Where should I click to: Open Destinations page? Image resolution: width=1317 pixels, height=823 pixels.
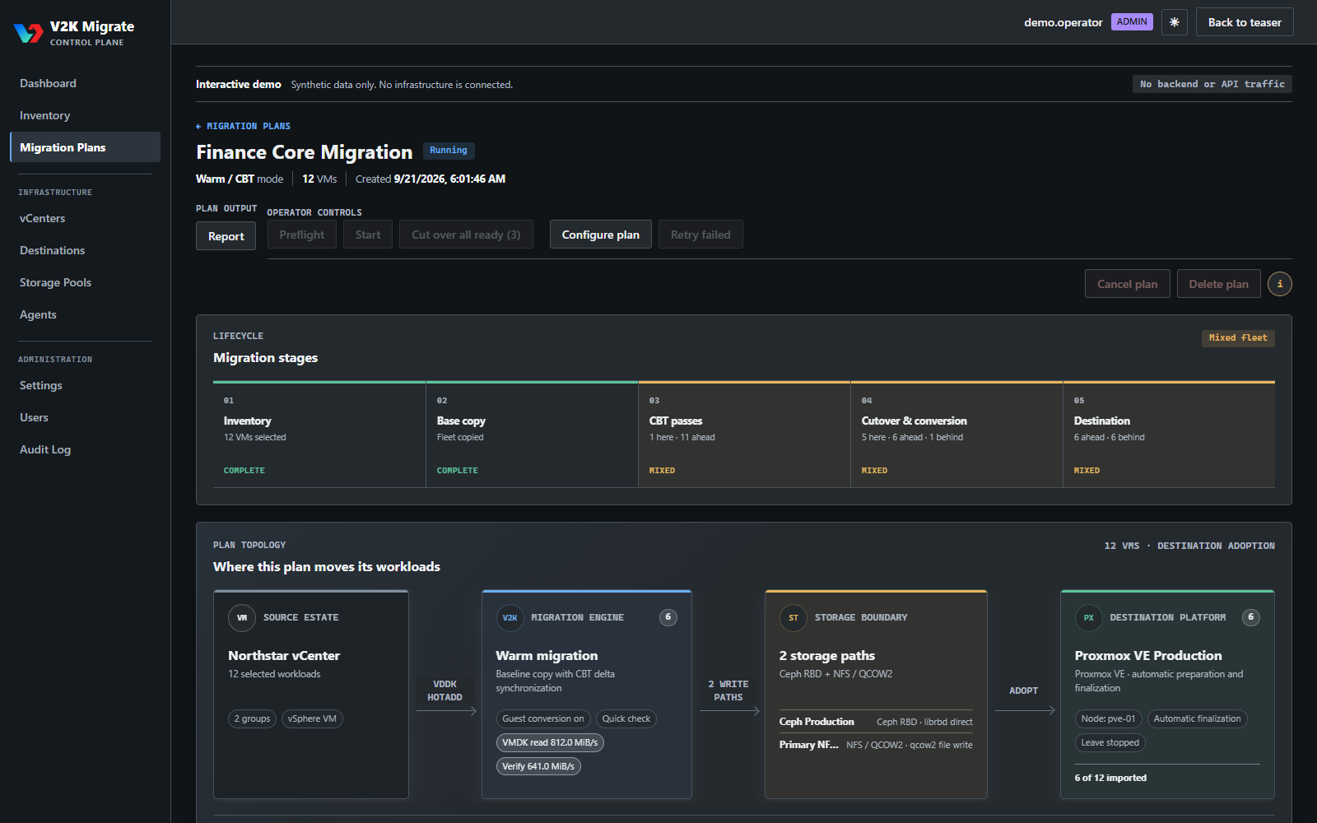point(84,250)
